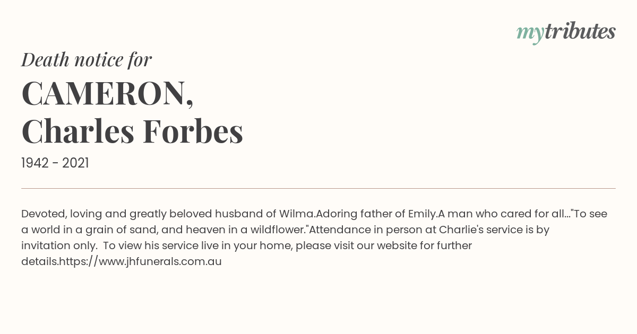Click the horizontal divider line

coord(318,188)
